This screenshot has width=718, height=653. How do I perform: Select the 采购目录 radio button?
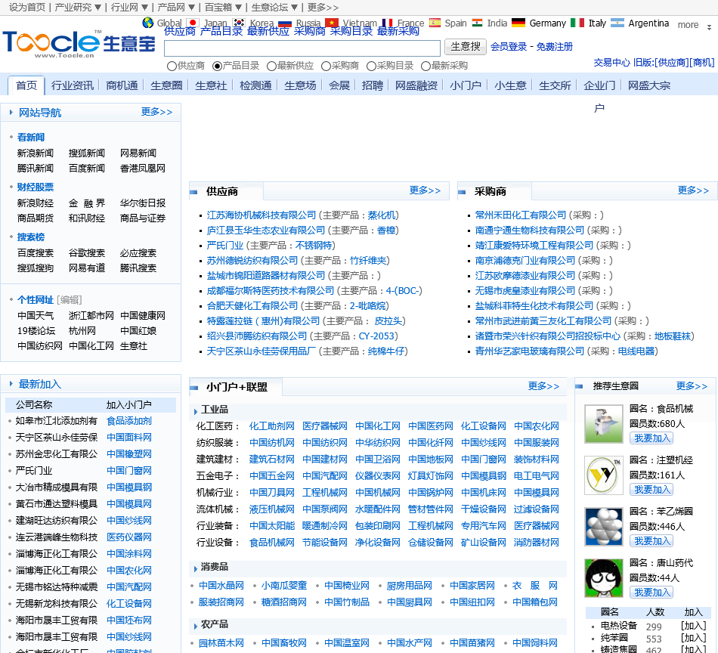(x=371, y=66)
